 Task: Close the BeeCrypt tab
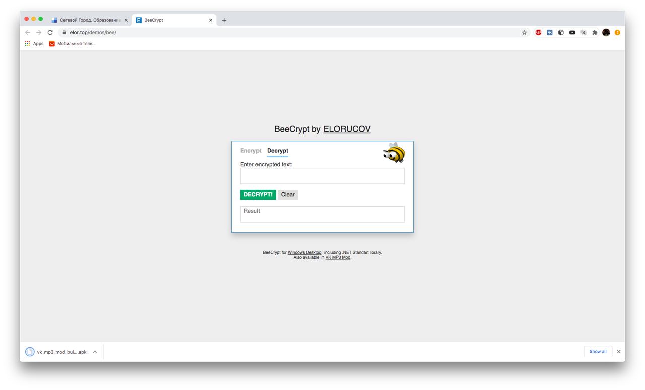coord(211,20)
